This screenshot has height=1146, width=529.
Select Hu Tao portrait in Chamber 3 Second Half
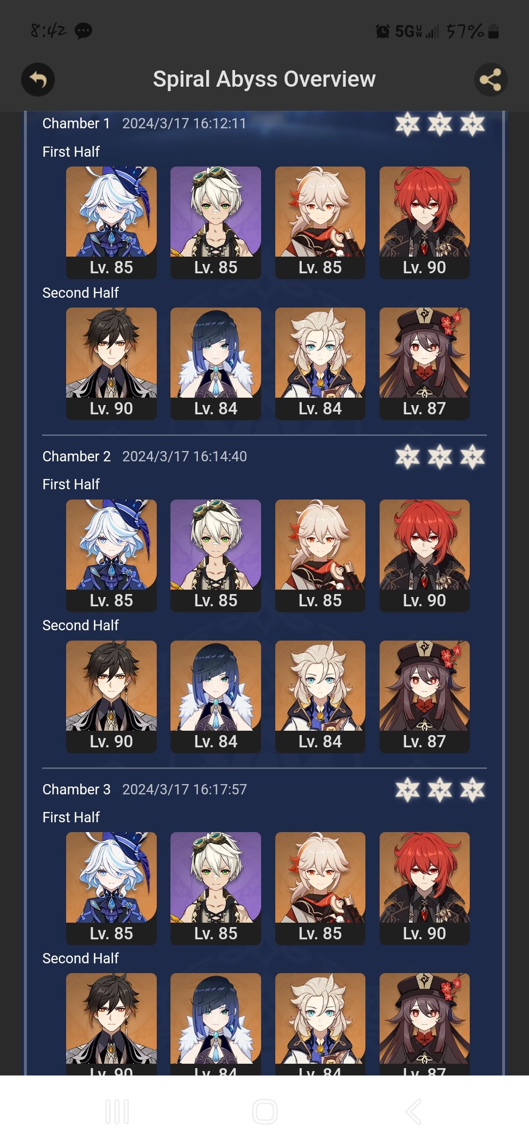[425, 1024]
